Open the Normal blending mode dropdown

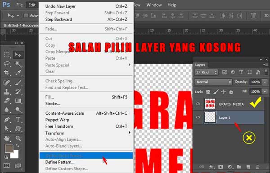pyautogui.click(x=213, y=82)
